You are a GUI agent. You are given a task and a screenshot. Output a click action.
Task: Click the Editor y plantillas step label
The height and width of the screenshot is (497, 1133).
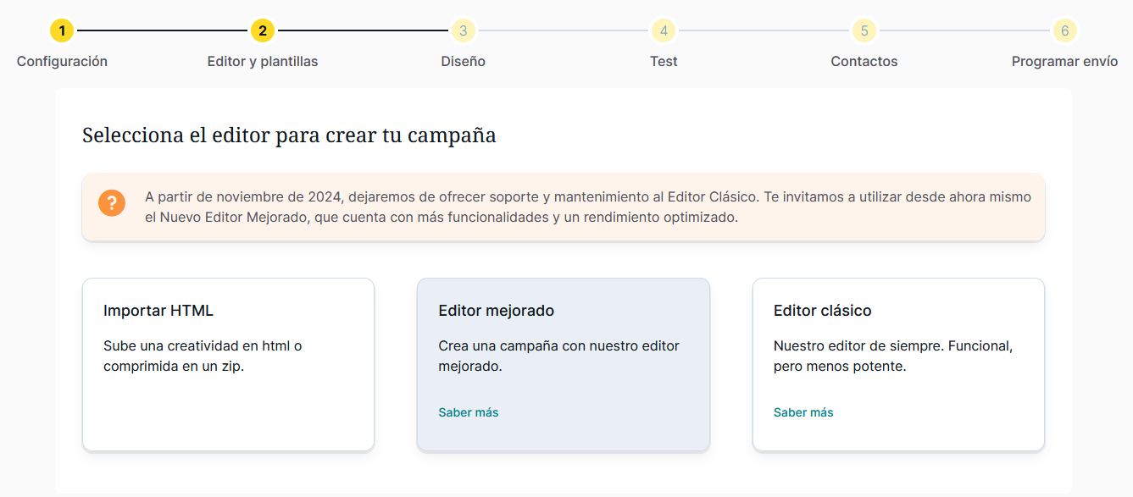(x=263, y=61)
